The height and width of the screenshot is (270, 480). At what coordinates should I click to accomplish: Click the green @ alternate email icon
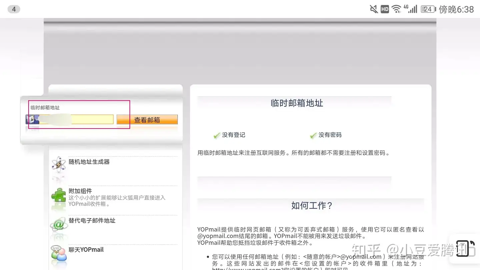pos(59,225)
